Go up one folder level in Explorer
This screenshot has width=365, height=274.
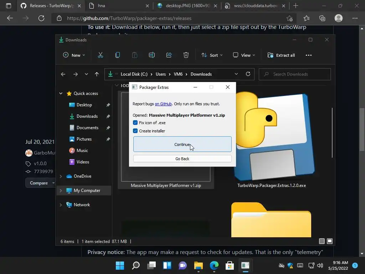click(x=97, y=74)
